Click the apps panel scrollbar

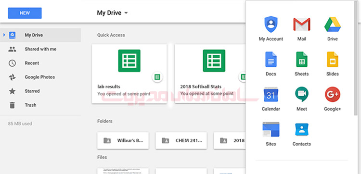[x=356, y=58]
